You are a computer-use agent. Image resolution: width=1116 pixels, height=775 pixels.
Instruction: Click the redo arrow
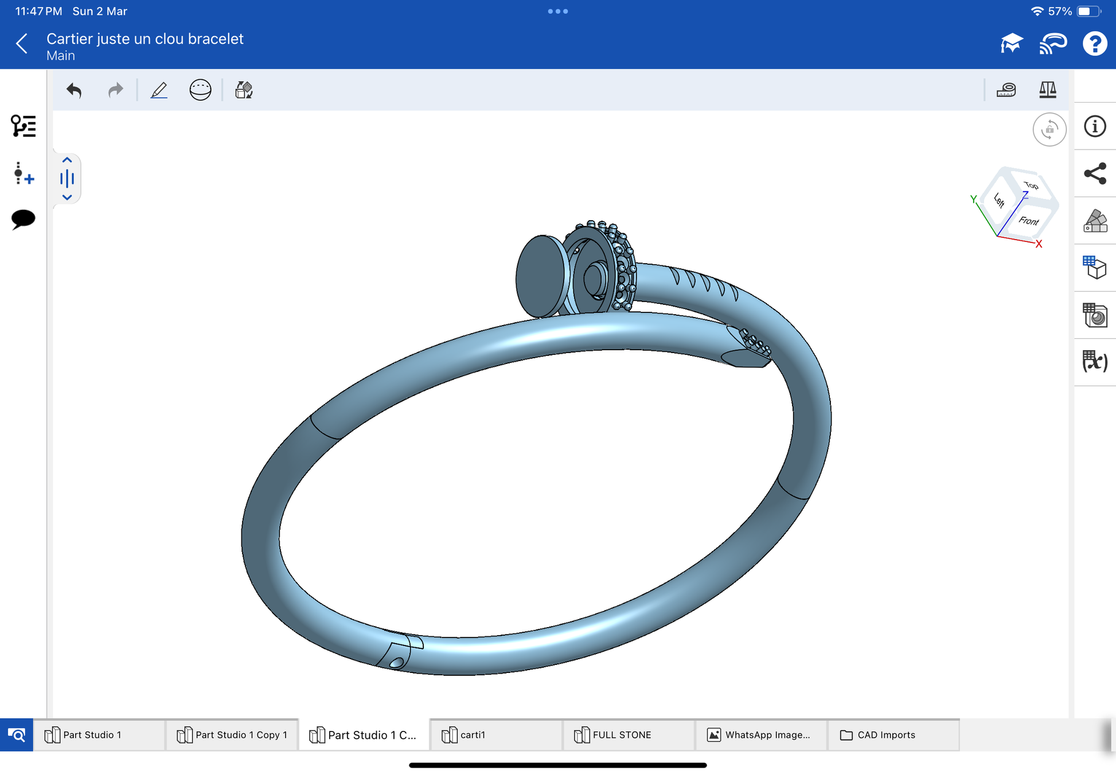coord(115,90)
